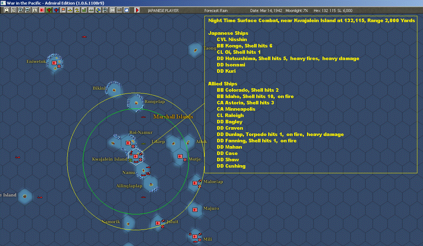The height and width of the screenshot is (246, 423).
Task: Click the Rongelap island hex
Action: pos(136,103)
